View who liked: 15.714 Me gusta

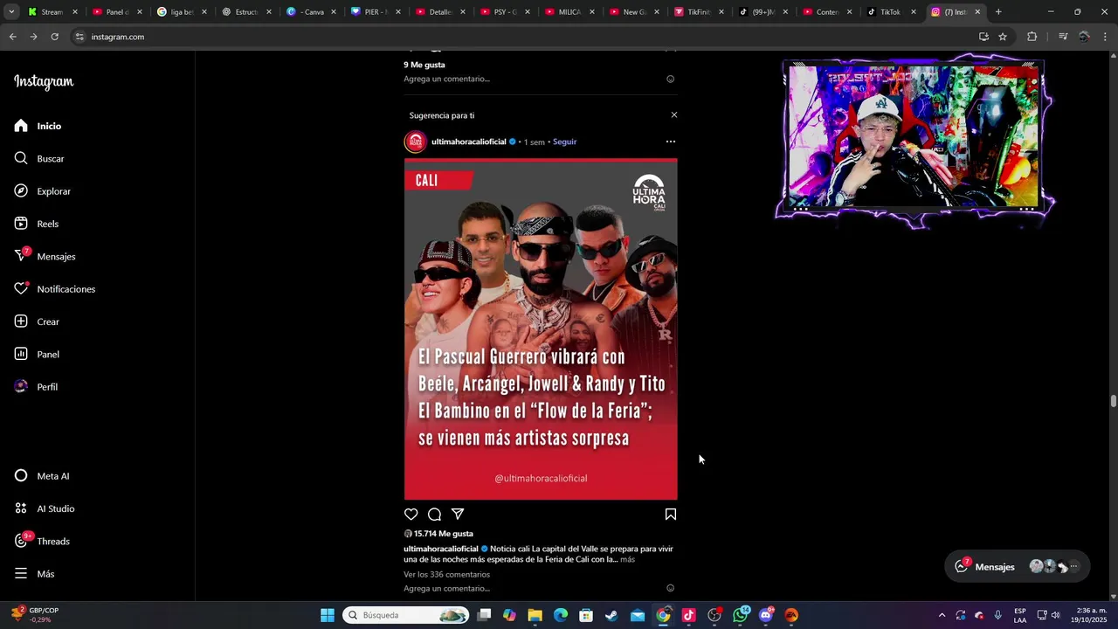[444, 534]
